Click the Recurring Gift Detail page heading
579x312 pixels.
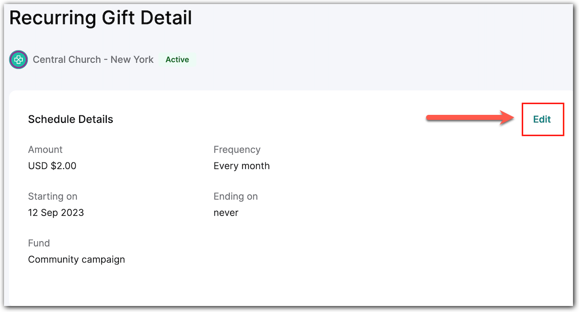[100, 18]
